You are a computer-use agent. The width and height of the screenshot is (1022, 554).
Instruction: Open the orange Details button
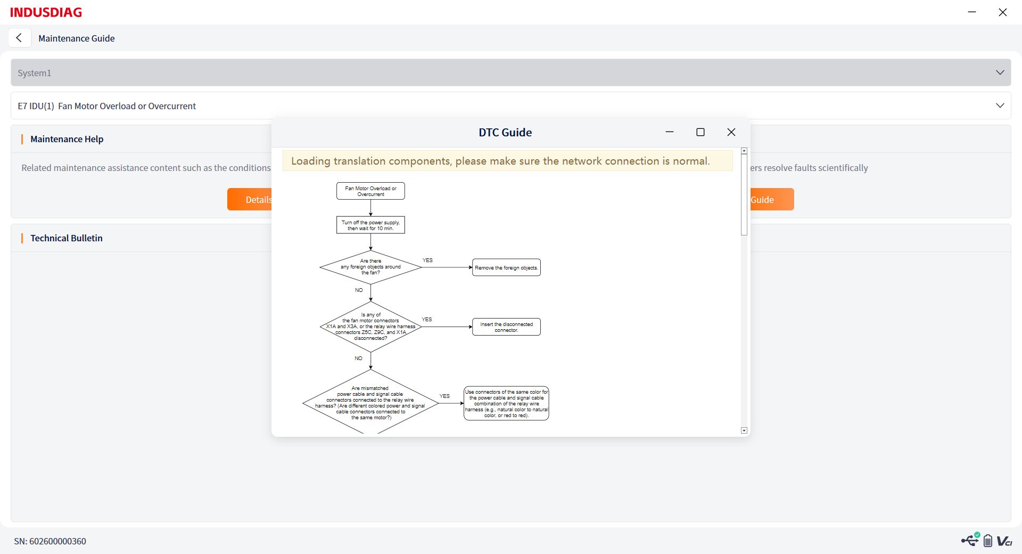[x=250, y=199]
